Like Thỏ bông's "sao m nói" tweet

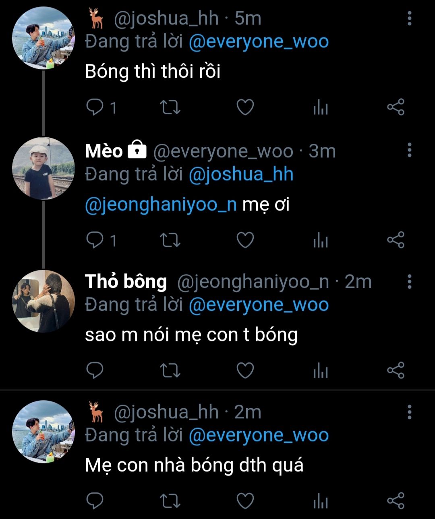[x=245, y=370]
